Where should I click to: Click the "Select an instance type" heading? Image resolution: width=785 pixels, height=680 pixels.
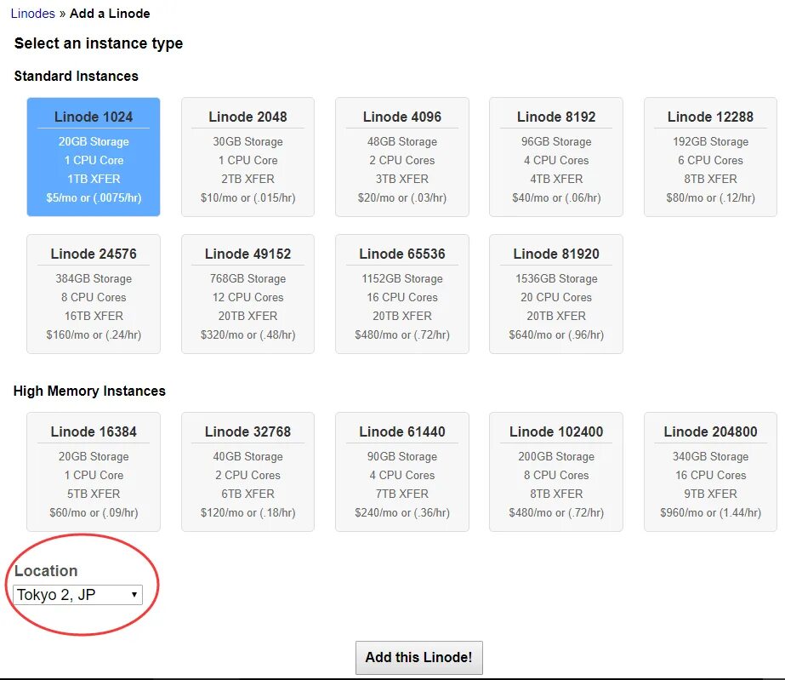coord(98,43)
